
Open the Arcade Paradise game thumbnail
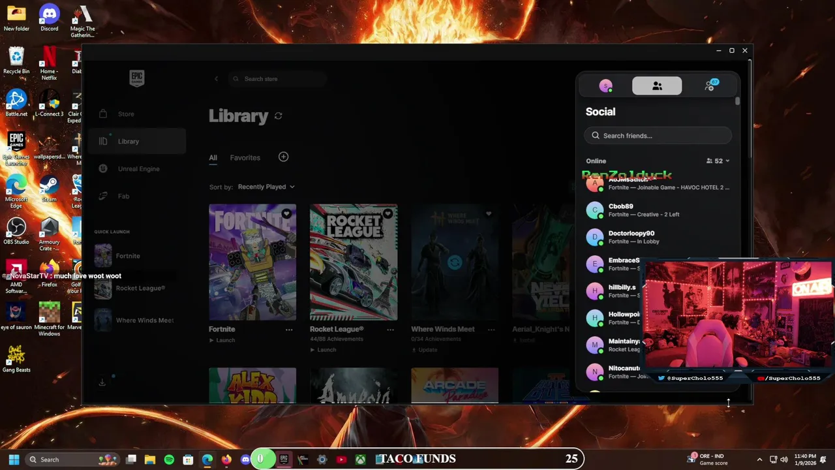(x=455, y=385)
